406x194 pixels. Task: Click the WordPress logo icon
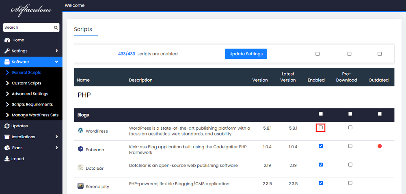coord(80,131)
